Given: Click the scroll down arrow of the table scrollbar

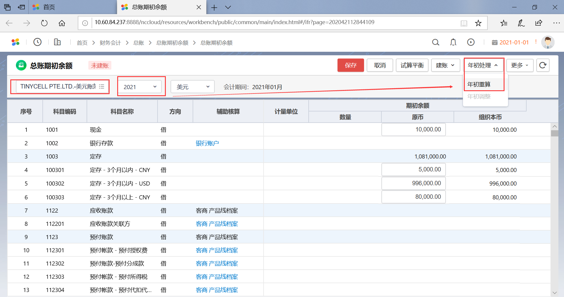Looking at the screenshot, I should tap(555, 293).
